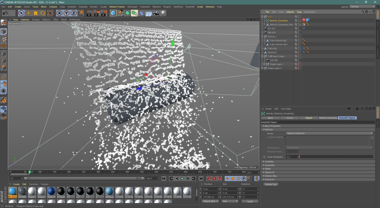The height and width of the screenshot is (208, 380).
Task: Toggle the green enable checkmark for Particle_Geometry
Action: click(300, 21)
